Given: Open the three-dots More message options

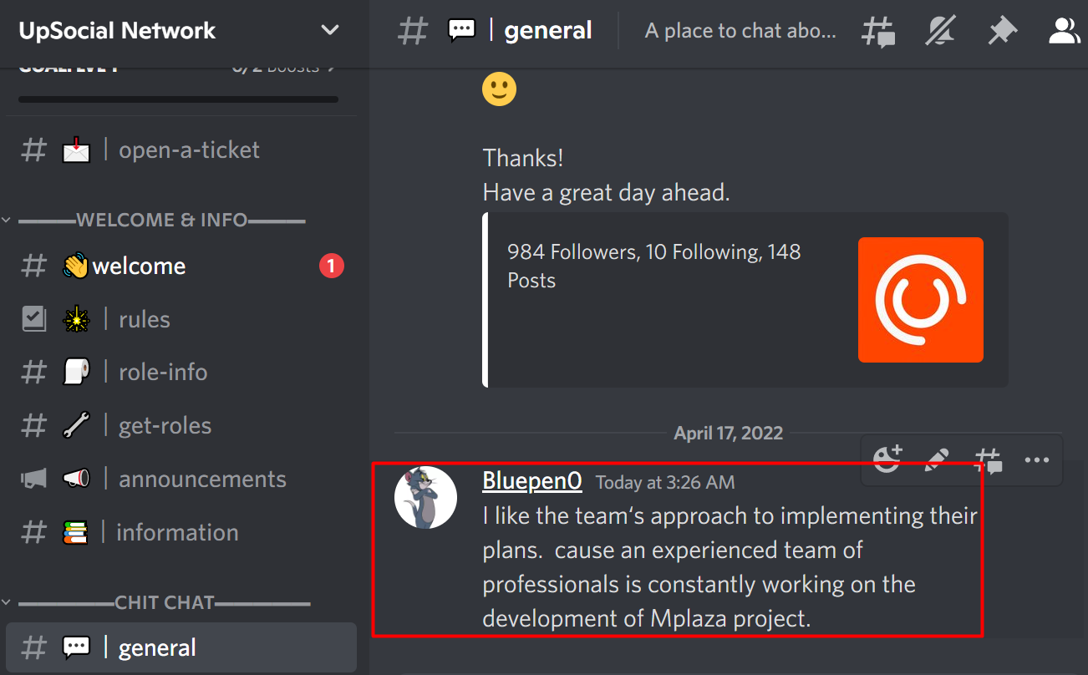Looking at the screenshot, I should pyautogui.click(x=1037, y=459).
